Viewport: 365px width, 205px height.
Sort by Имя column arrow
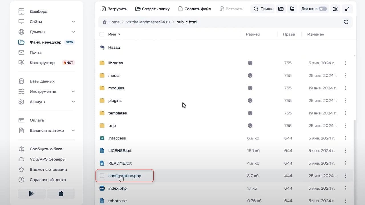(x=119, y=34)
